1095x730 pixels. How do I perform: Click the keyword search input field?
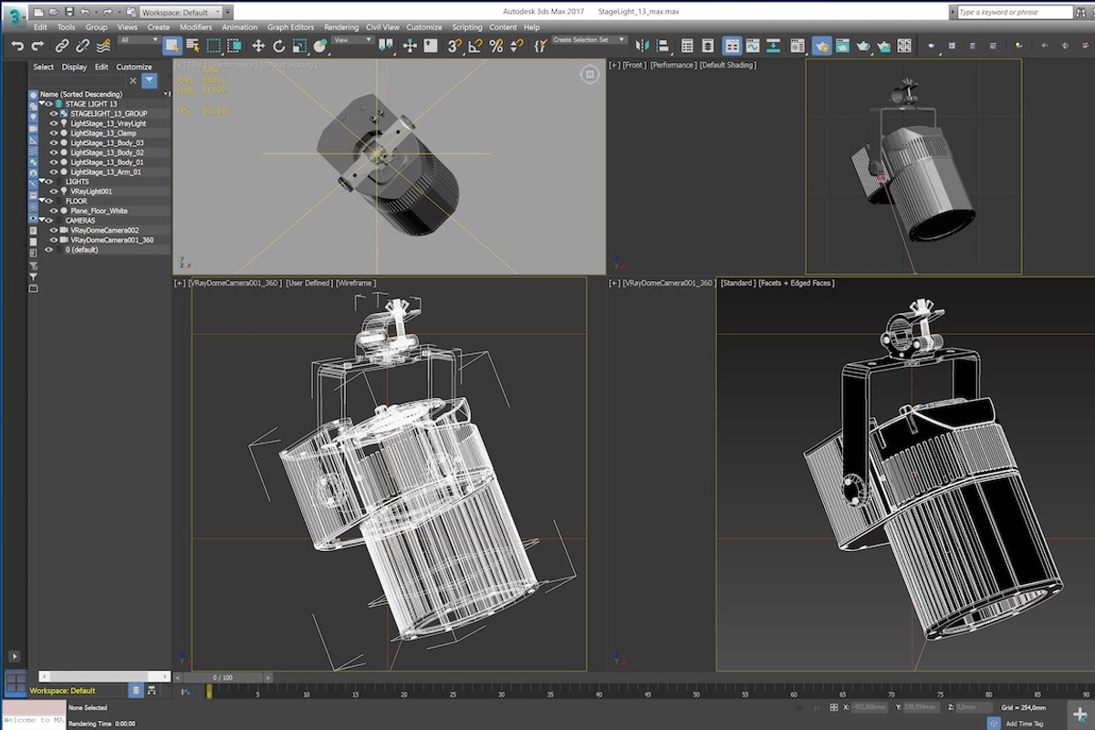point(1015,12)
